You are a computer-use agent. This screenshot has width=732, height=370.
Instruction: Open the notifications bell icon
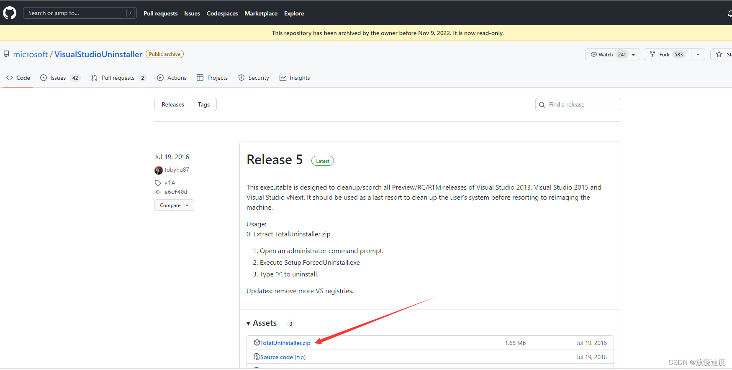[729, 13]
